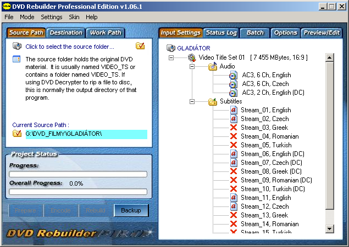Select the 'Stream_02, Czech' label text
Screen dimensions: 349x247
click(x=265, y=119)
